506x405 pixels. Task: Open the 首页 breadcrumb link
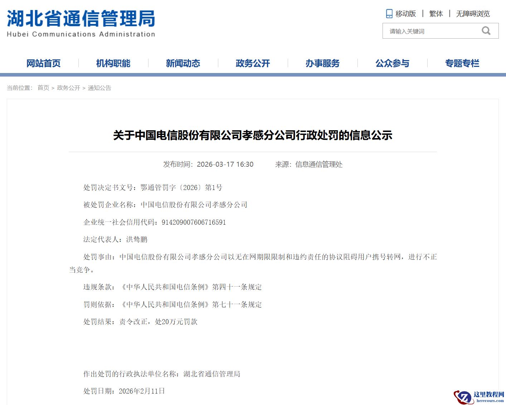44,88
